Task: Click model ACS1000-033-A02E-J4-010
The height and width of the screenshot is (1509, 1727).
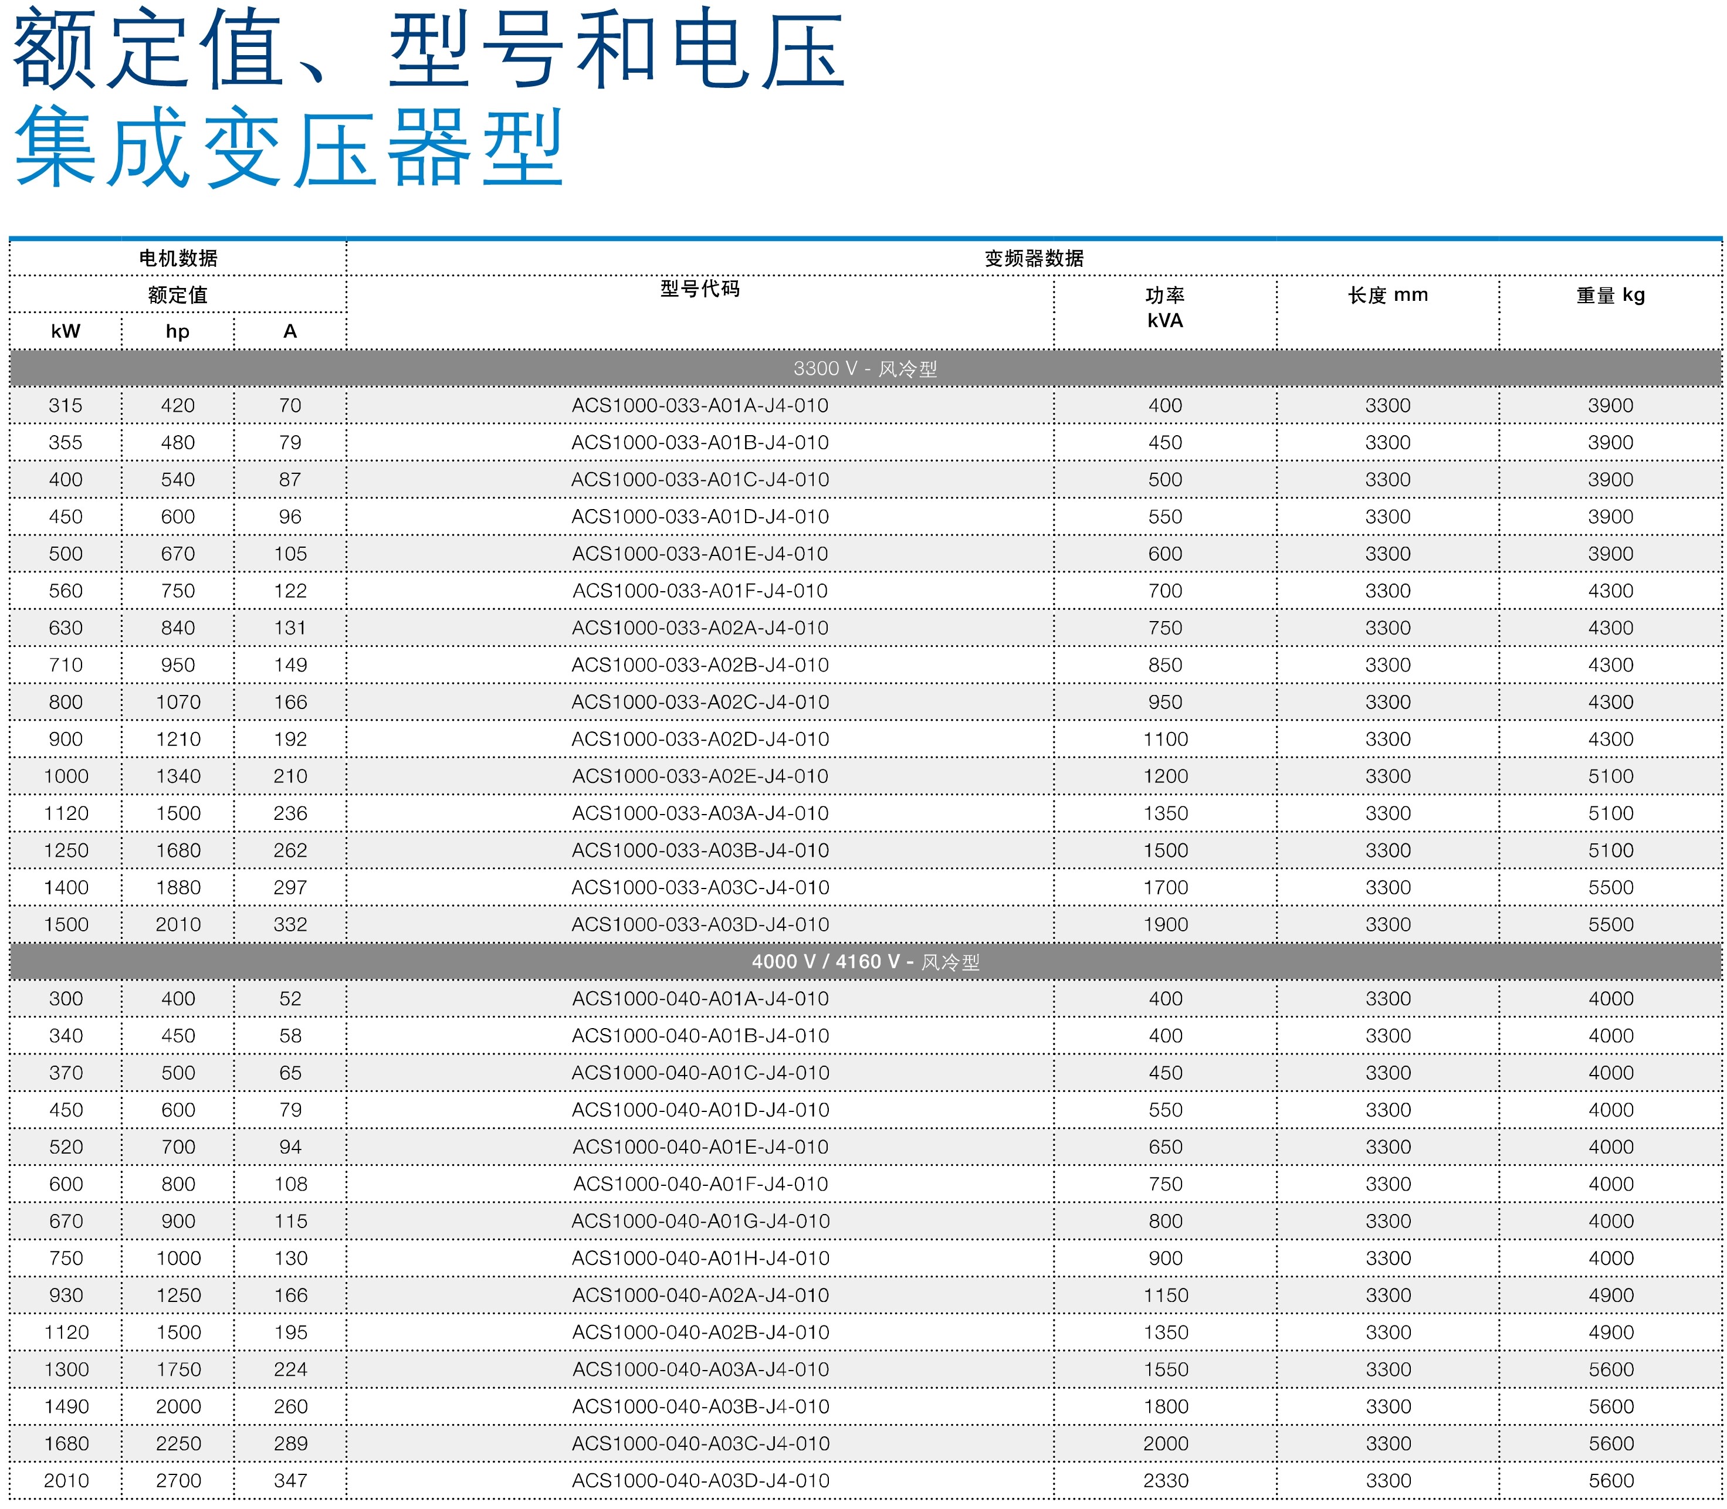Action: coord(700,776)
